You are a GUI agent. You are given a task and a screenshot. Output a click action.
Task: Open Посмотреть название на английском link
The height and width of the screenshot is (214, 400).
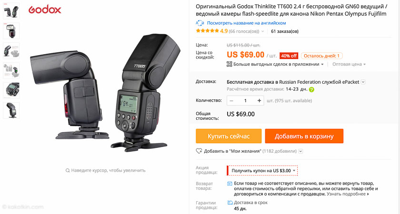(247, 23)
